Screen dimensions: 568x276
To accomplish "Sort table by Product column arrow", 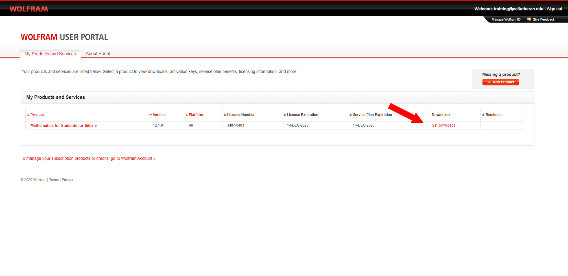I will pos(28,115).
